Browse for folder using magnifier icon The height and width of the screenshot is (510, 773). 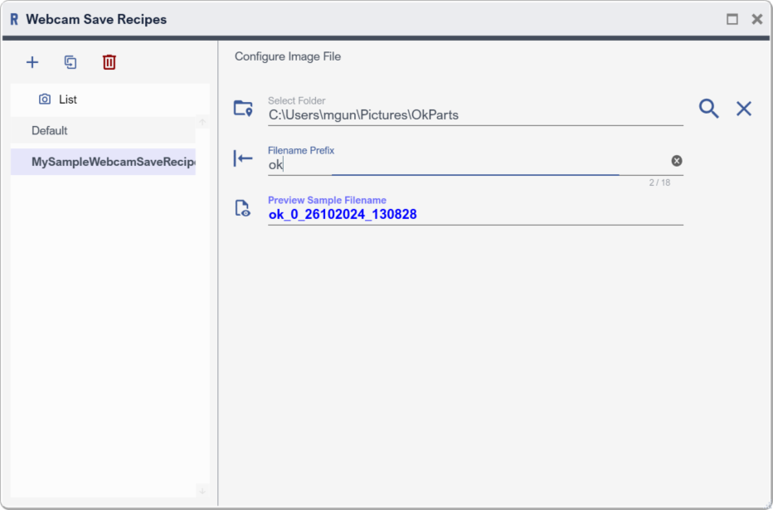tap(708, 109)
